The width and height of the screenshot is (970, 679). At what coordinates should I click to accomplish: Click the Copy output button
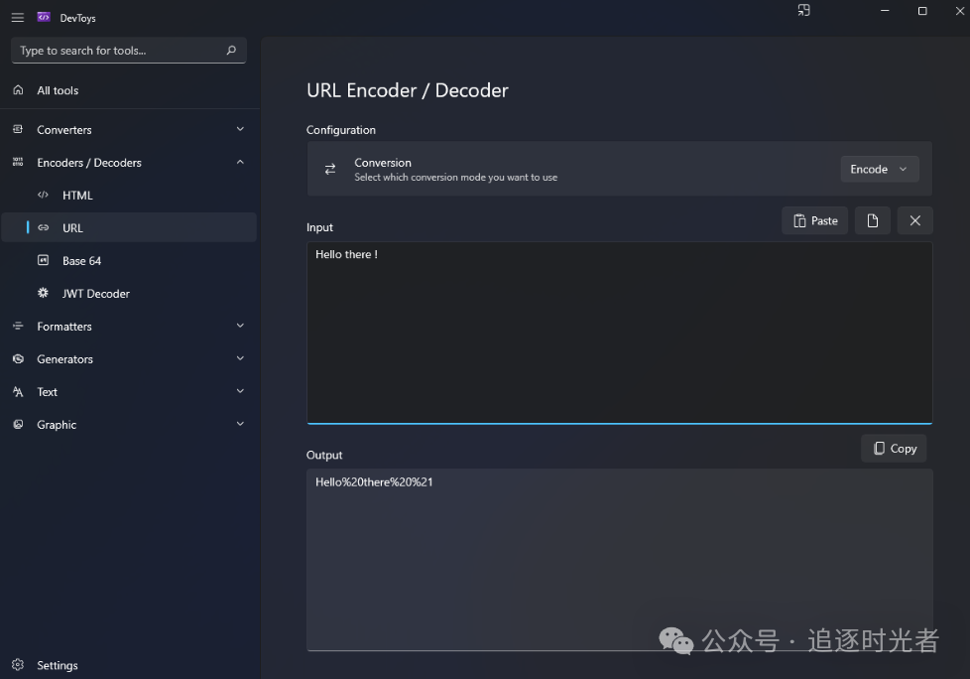[894, 448]
